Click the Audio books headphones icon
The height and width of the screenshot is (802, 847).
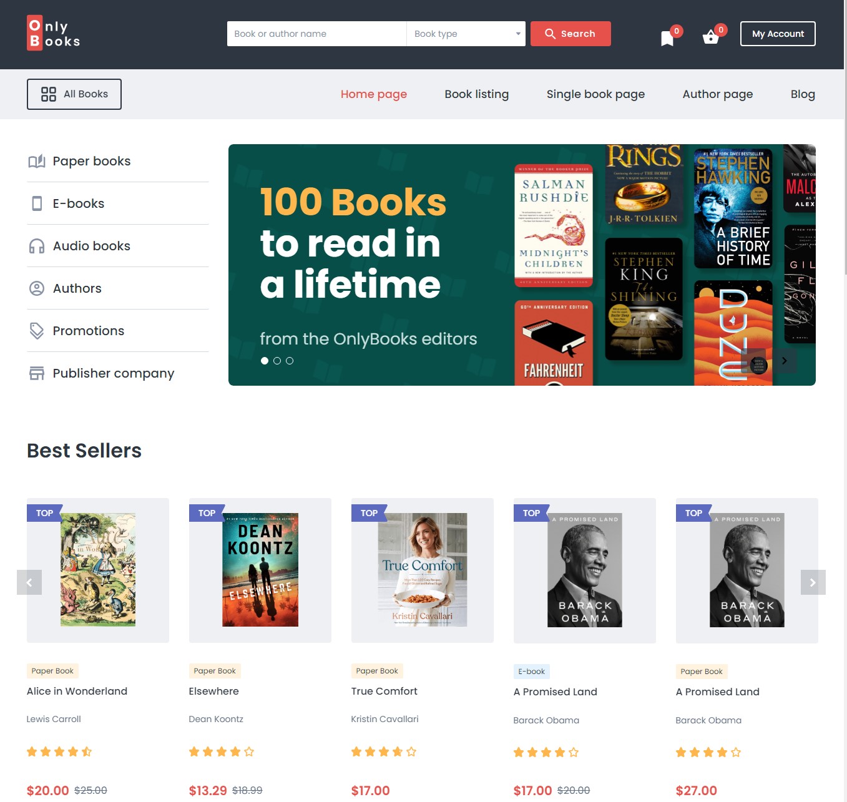point(37,246)
